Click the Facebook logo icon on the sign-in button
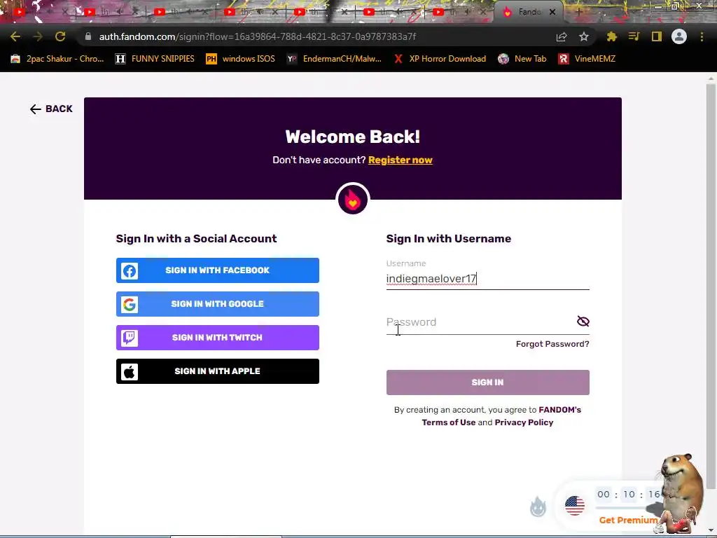 (130, 271)
